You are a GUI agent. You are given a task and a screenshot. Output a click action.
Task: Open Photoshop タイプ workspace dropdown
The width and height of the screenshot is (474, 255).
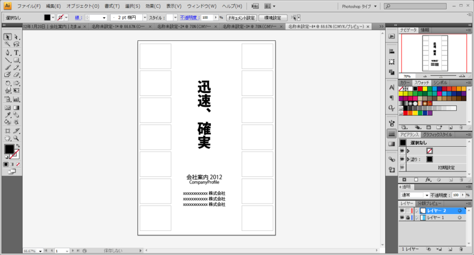tap(360, 6)
